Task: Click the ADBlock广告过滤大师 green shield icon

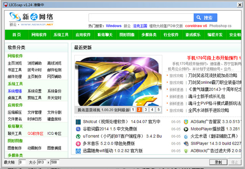Action: (186, 151)
